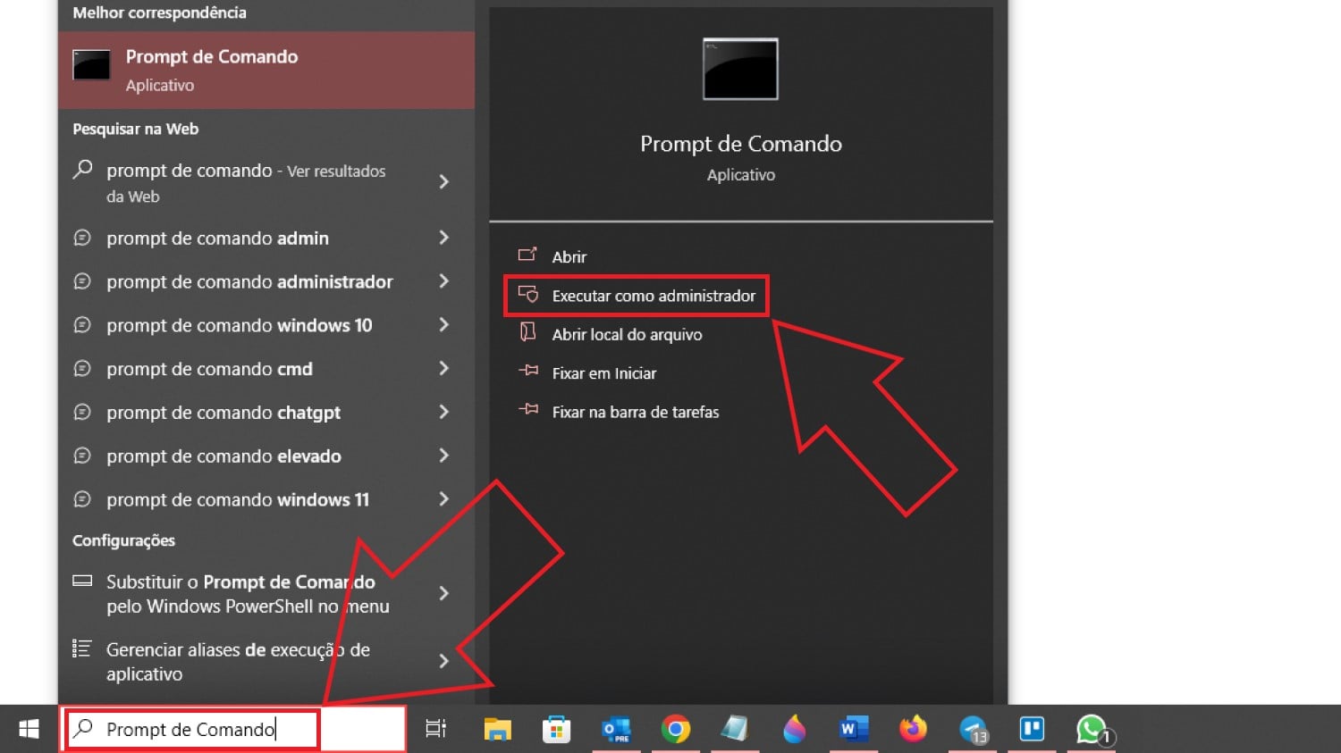Click the Configurações section heading
This screenshot has width=1341, height=753.
pos(123,540)
